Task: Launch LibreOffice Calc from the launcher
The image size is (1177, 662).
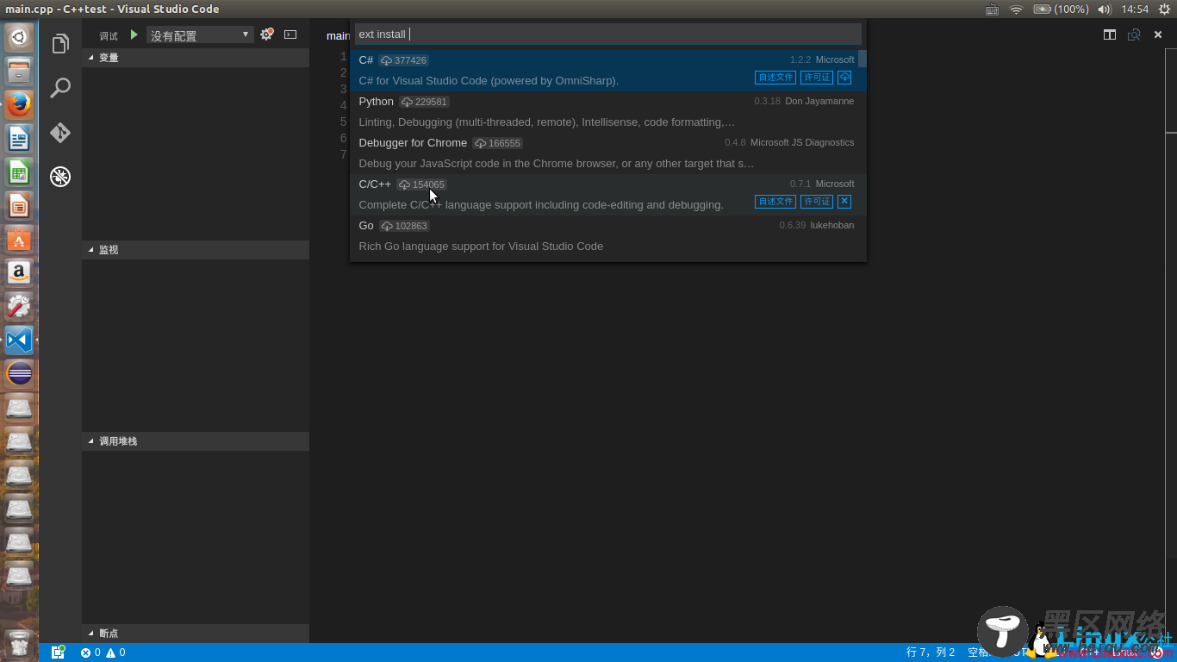Action: [x=19, y=172]
